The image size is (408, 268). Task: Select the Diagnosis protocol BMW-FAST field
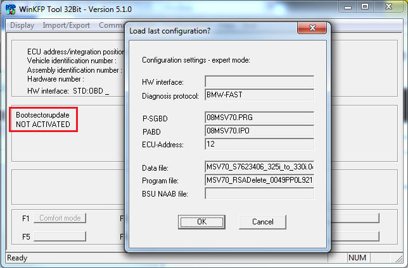[259, 95]
